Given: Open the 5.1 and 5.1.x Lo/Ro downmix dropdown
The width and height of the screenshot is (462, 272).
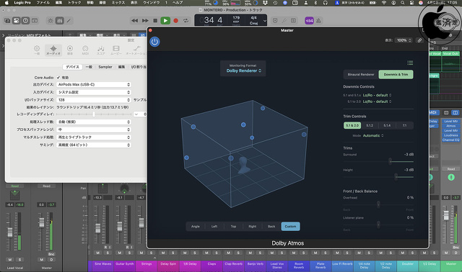Looking at the screenshot, I should [377, 95].
